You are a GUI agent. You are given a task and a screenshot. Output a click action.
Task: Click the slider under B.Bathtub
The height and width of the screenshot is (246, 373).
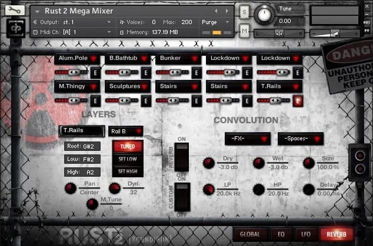[123, 73]
